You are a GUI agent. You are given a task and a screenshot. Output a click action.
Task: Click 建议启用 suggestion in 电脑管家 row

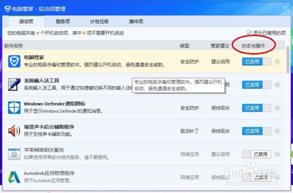point(220,62)
